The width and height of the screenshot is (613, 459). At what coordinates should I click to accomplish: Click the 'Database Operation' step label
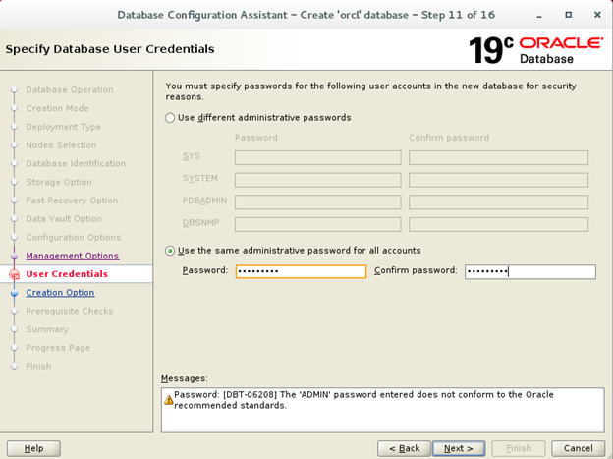(x=70, y=90)
